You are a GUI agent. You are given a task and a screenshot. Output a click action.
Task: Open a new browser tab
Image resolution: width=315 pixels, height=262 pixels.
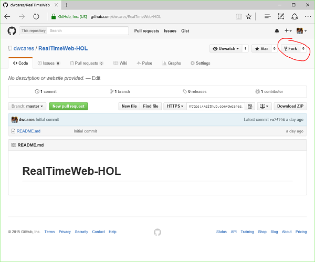tap(66, 5)
